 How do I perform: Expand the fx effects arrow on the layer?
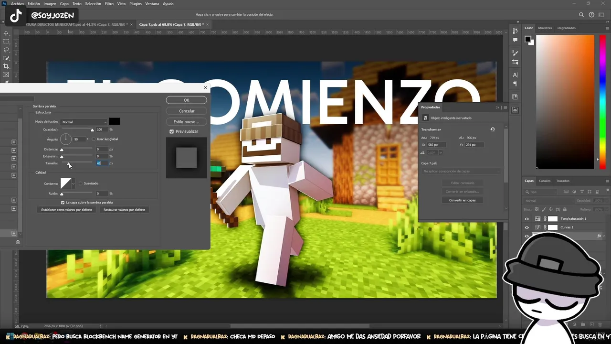pos(605,236)
